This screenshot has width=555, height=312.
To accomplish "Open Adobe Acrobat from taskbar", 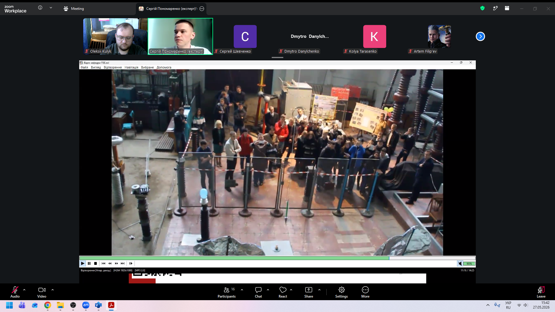I will click(x=111, y=305).
